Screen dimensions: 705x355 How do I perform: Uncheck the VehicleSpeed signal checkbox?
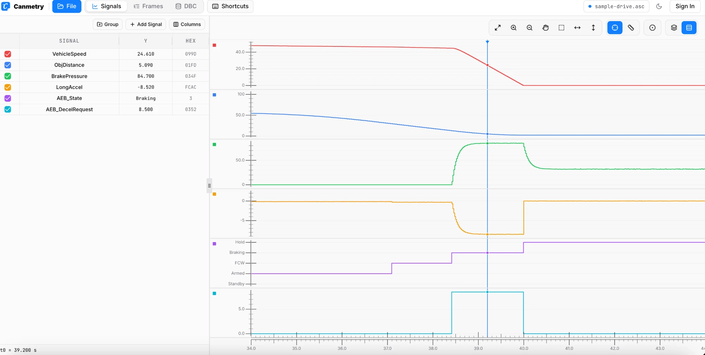point(8,54)
